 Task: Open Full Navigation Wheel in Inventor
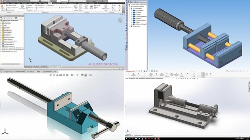point(106,7)
